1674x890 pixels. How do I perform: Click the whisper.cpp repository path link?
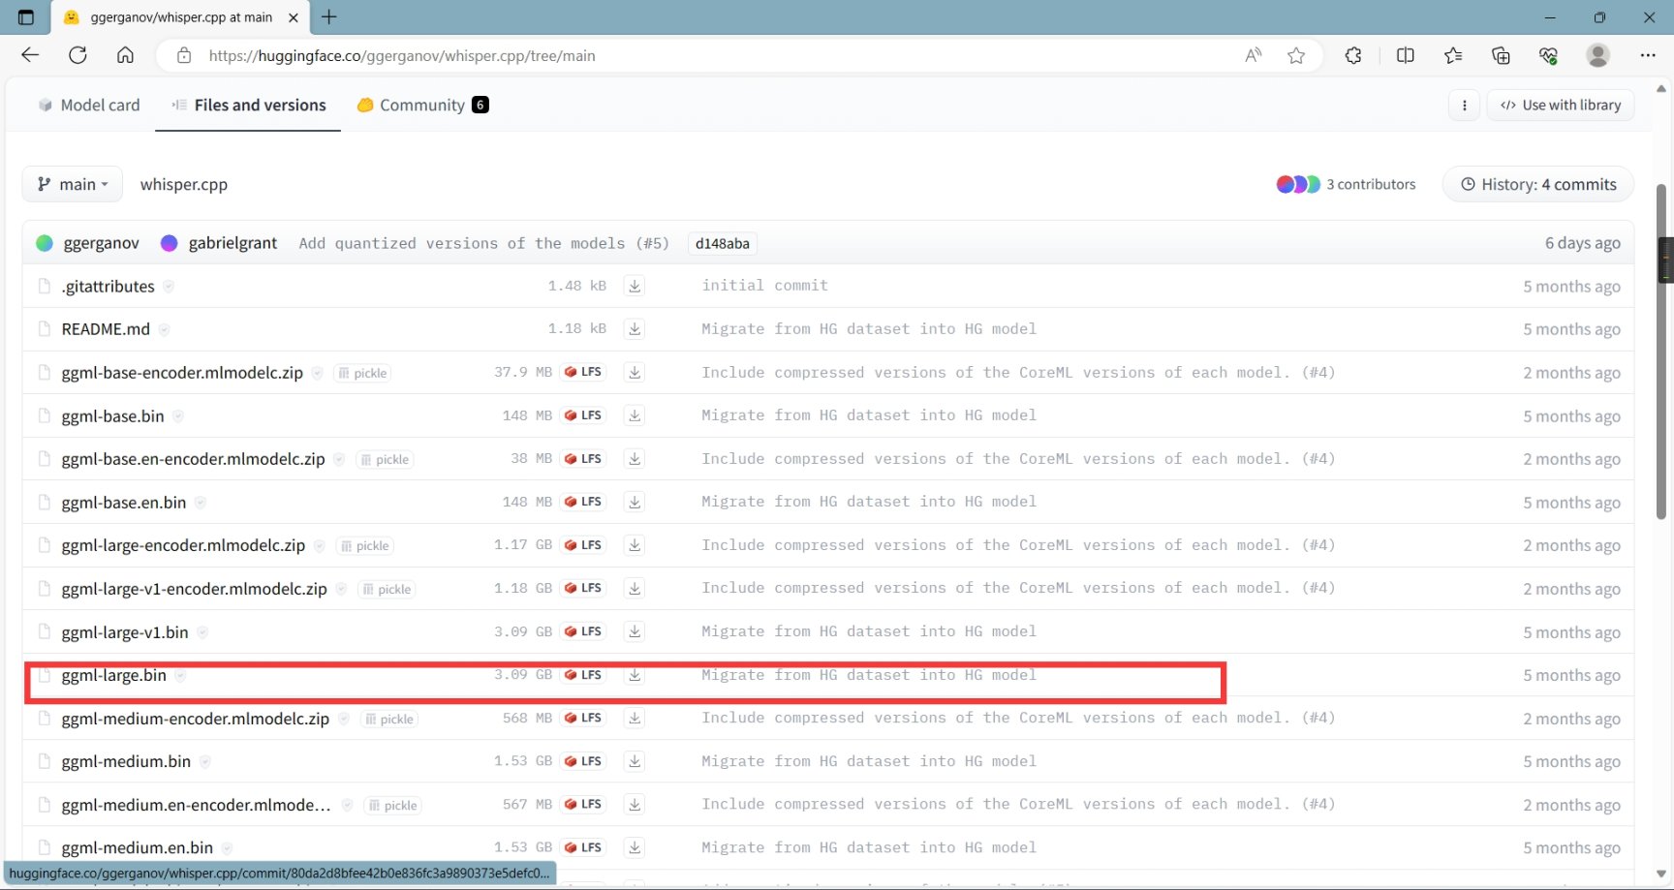[184, 184]
